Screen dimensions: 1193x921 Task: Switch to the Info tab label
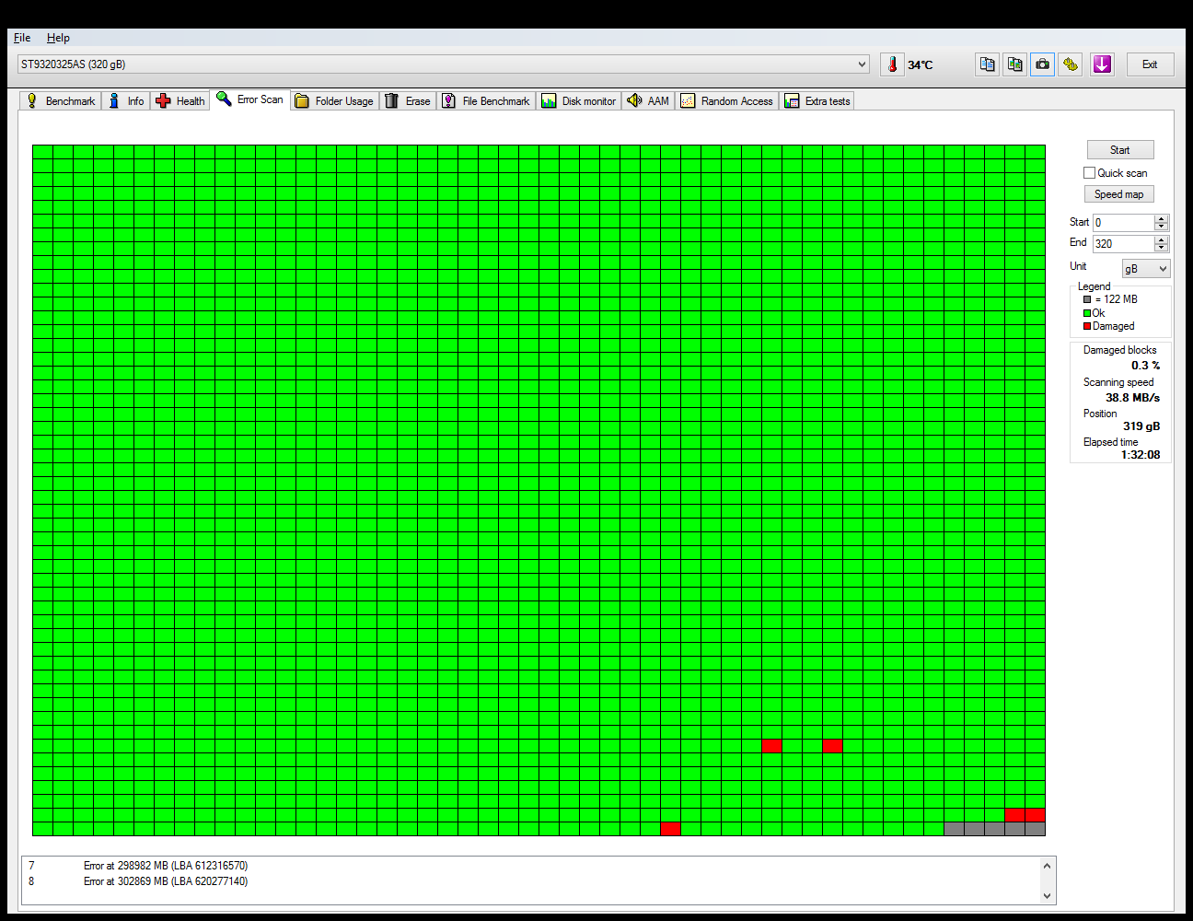tap(135, 101)
